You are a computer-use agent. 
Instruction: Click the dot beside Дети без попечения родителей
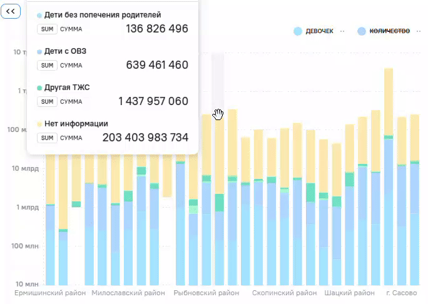39,15
